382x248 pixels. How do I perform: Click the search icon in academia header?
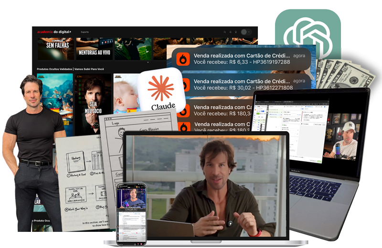click(x=224, y=32)
